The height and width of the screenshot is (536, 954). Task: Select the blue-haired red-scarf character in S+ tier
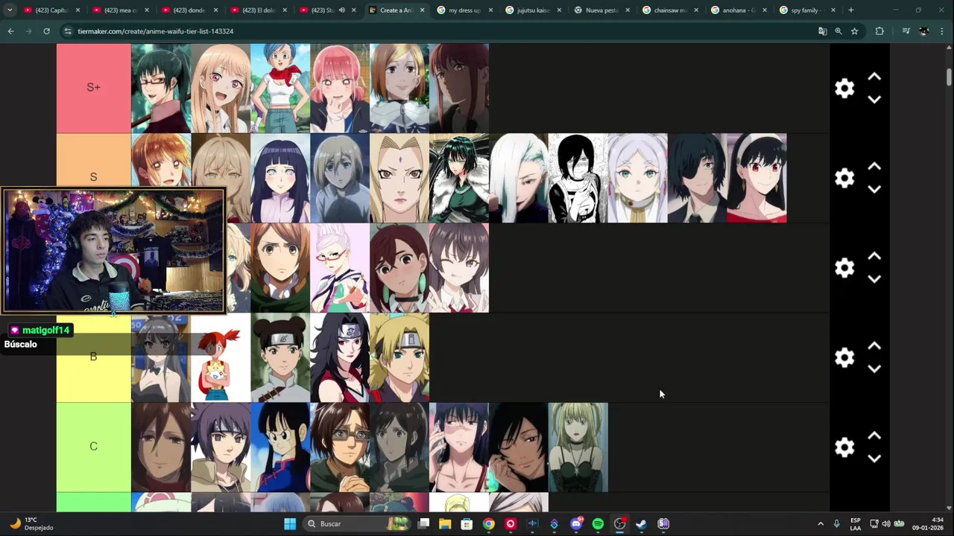coord(280,88)
